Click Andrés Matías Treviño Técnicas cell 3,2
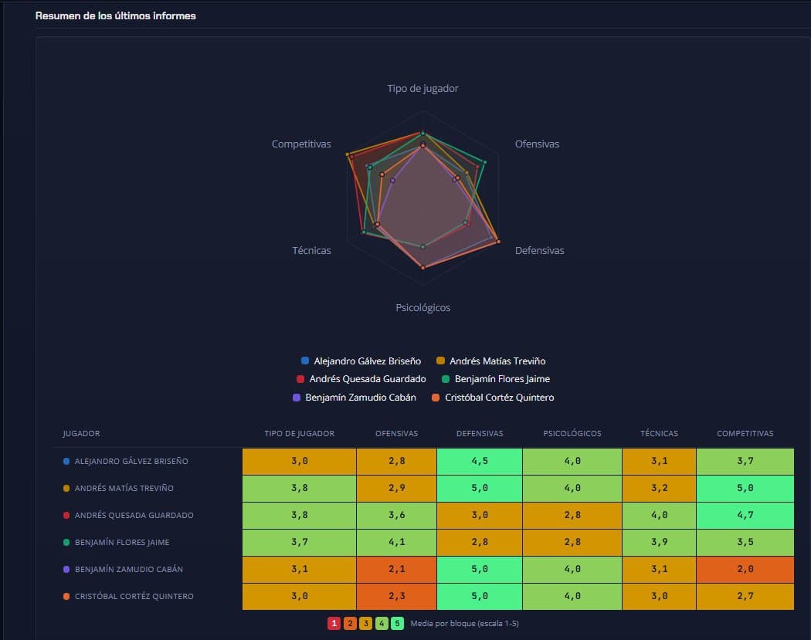This screenshot has height=640, width=811. [659, 488]
